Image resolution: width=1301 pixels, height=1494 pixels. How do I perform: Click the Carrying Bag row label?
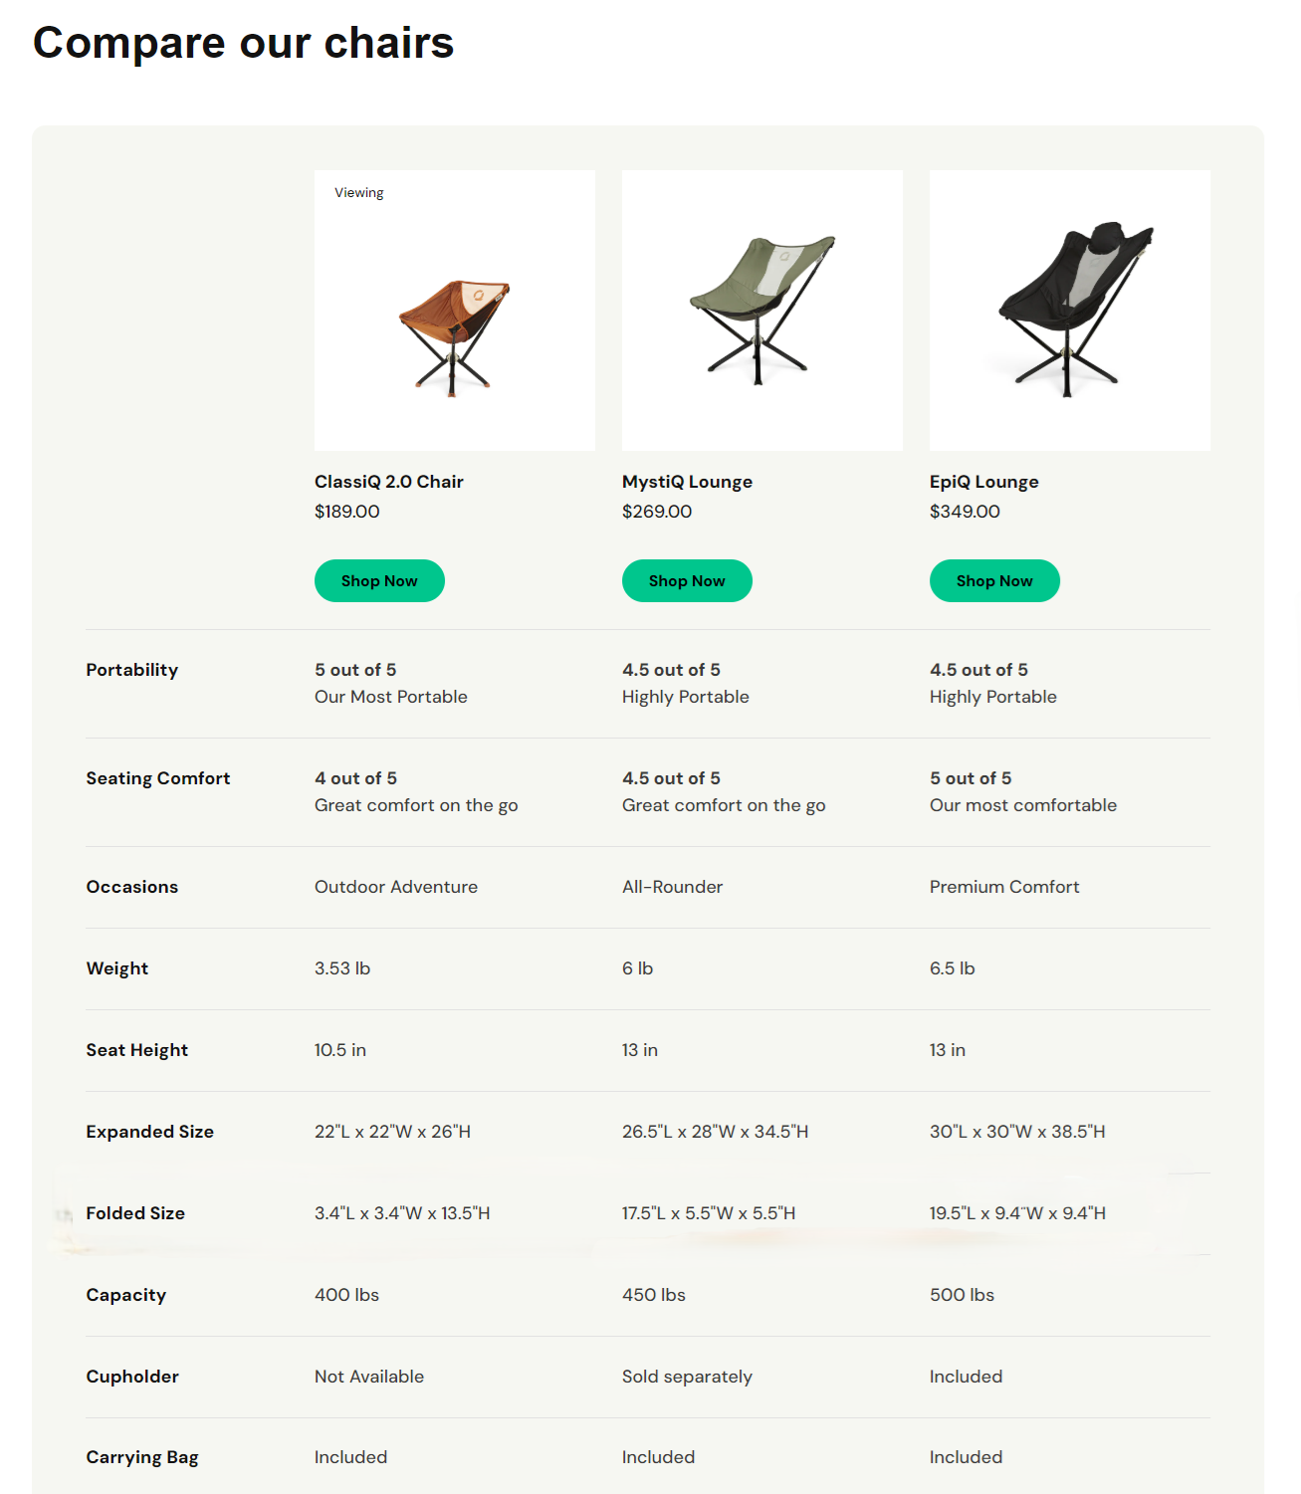141,1457
